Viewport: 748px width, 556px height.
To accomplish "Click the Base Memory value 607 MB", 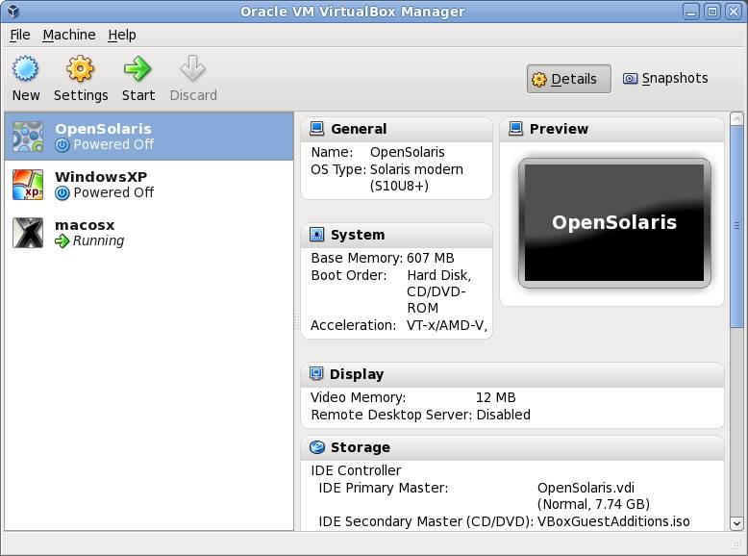I will 431,258.
